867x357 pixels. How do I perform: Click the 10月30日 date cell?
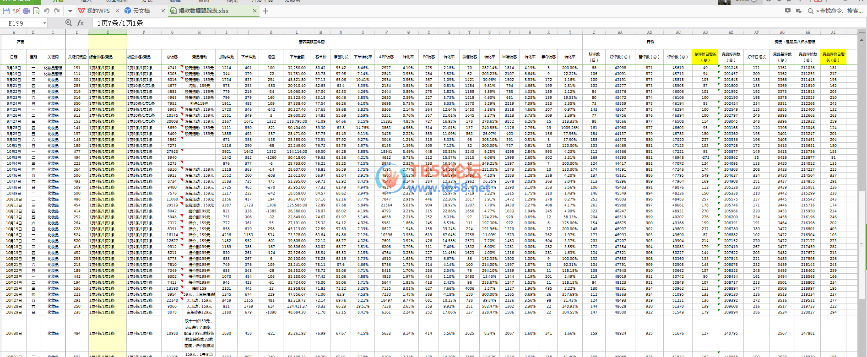(14, 333)
